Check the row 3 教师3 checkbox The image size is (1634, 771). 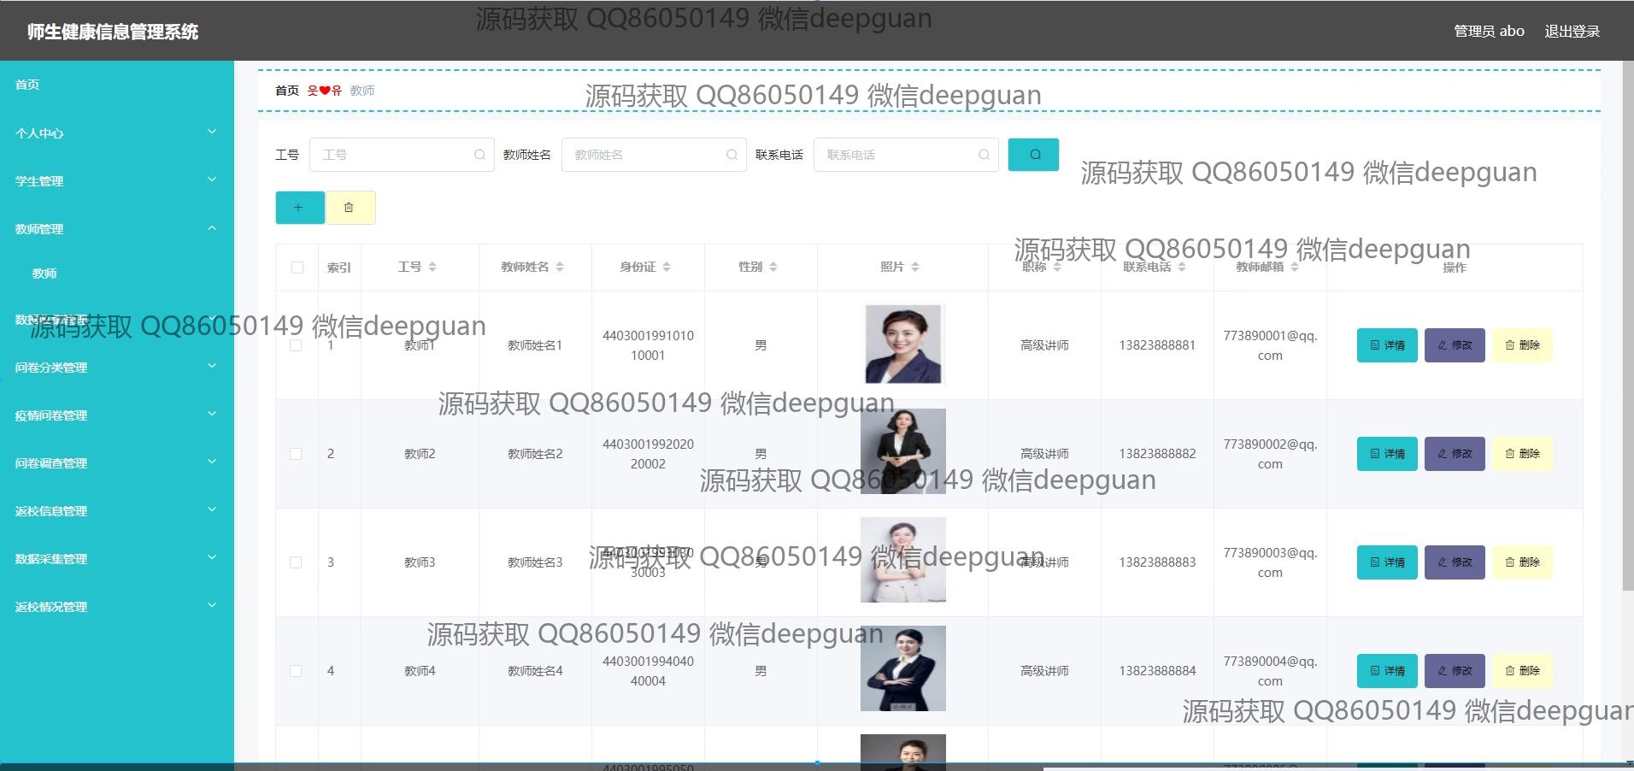click(x=296, y=562)
